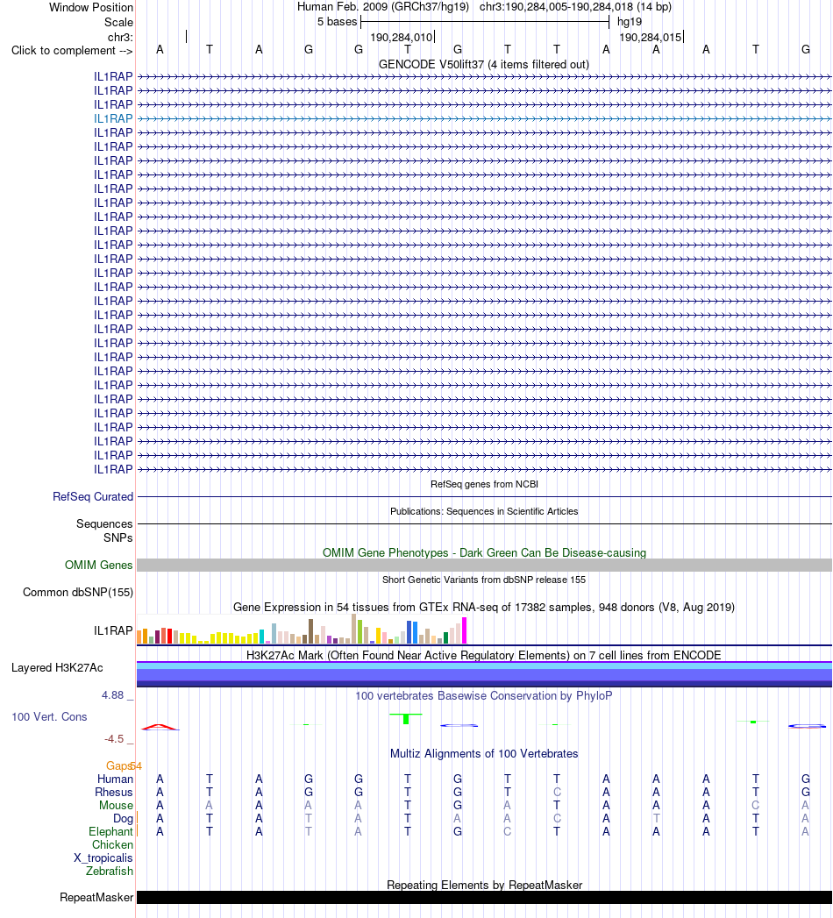
Task: Click the black RepeatMasker item bar
Action: click(484, 897)
